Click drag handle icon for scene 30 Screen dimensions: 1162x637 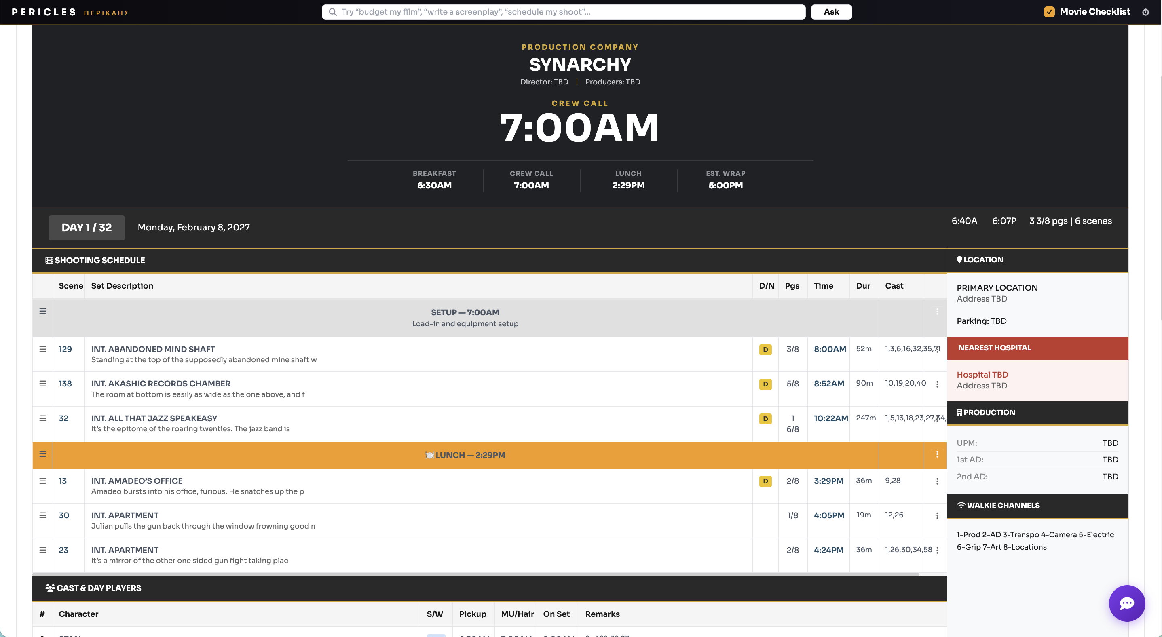coord(42,515)
